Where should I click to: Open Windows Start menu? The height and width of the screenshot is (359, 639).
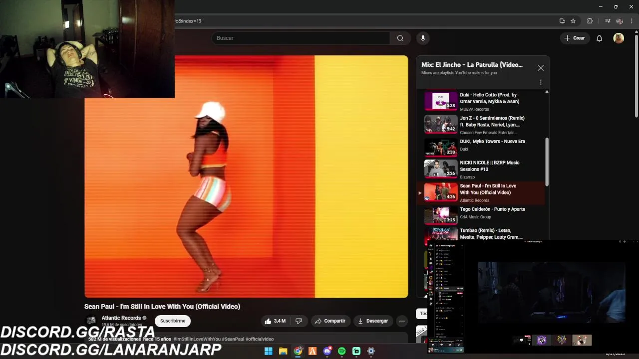tap(268, 351)
